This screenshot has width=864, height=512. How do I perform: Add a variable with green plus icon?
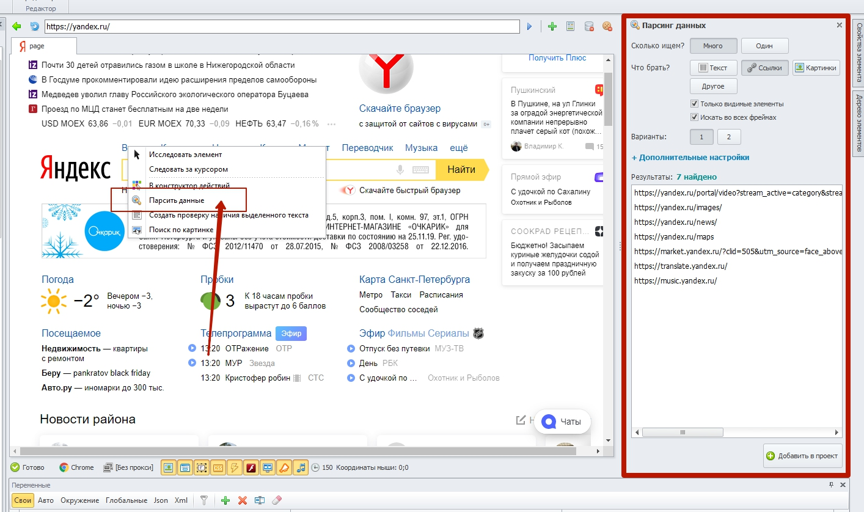[225, 500]
